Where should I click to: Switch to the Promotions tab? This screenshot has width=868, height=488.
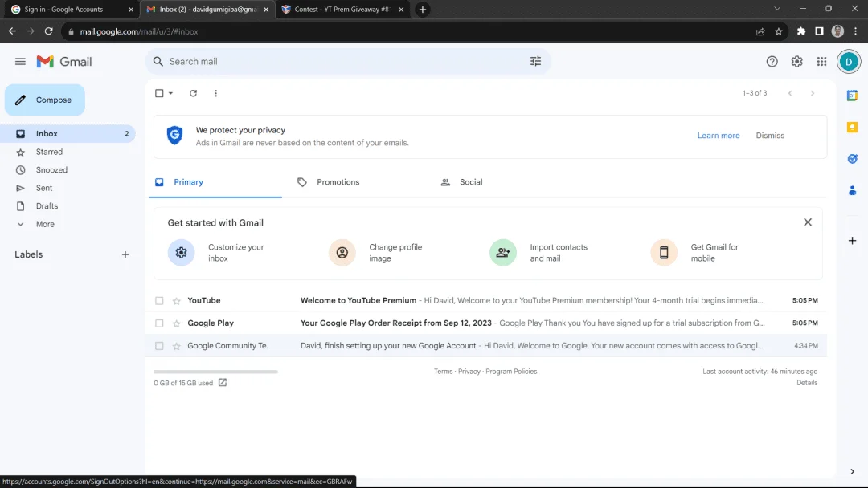coord(338,182)
